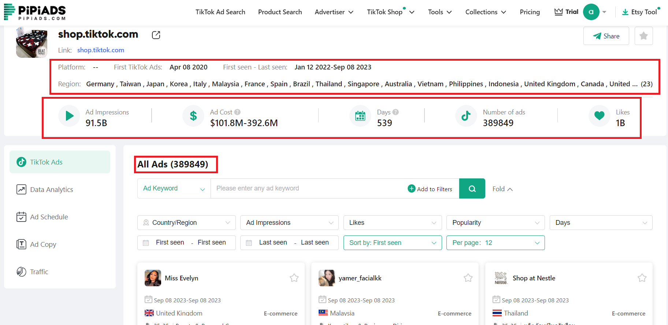The image size is (668, 325).
Task: Click the green user avatar icon
Action: tap(591, 12)
